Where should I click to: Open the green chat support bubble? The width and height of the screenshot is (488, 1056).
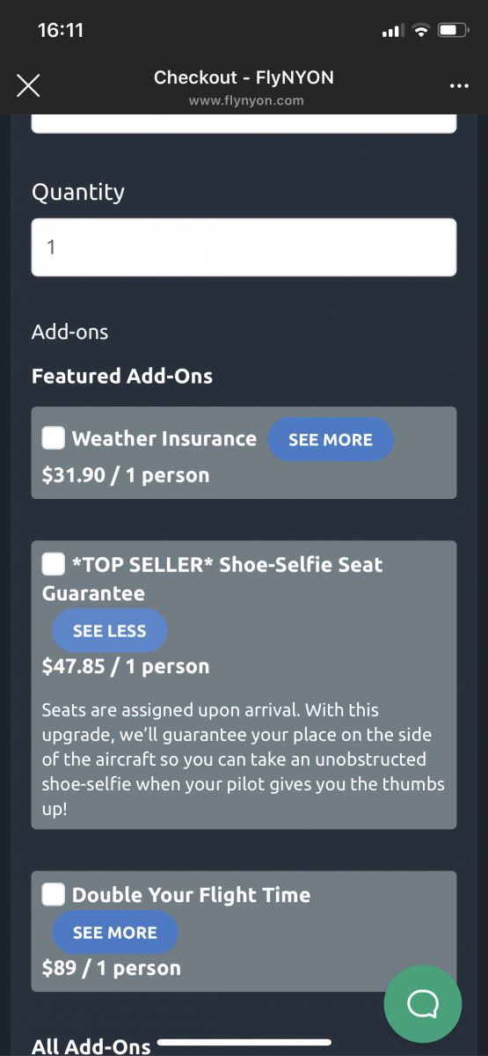423,1004
